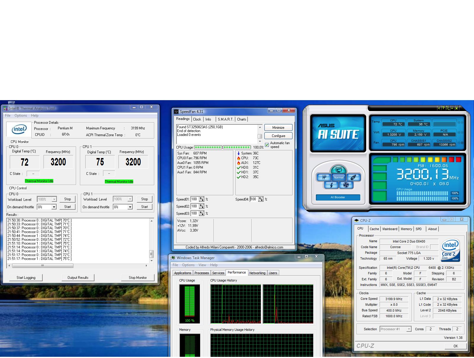Image resolution: width=474 pixels, height=358 pixels.
Task: Click the Q-Fan icon in AI Suite
Action: coord(346,185)
